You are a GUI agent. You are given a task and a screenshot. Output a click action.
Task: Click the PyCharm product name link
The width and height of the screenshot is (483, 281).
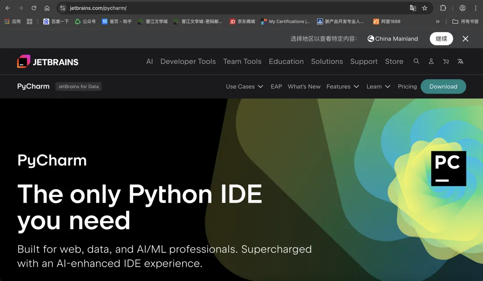pos(33,86)
